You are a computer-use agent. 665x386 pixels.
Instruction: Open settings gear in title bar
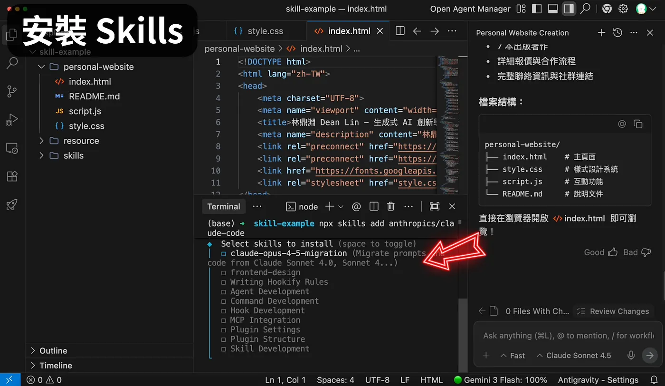coord(623,9)
